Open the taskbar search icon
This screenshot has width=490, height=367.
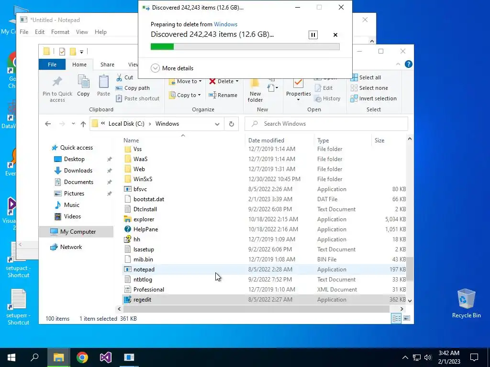coord(34,357)
